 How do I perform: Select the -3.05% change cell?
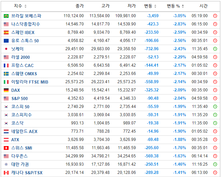pyautogui.click(x=180, y=16)
